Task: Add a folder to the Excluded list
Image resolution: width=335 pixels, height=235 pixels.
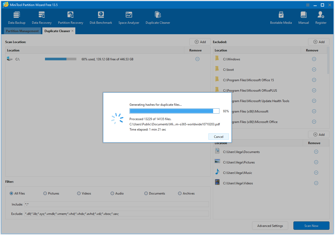Action: pos(319,42)
